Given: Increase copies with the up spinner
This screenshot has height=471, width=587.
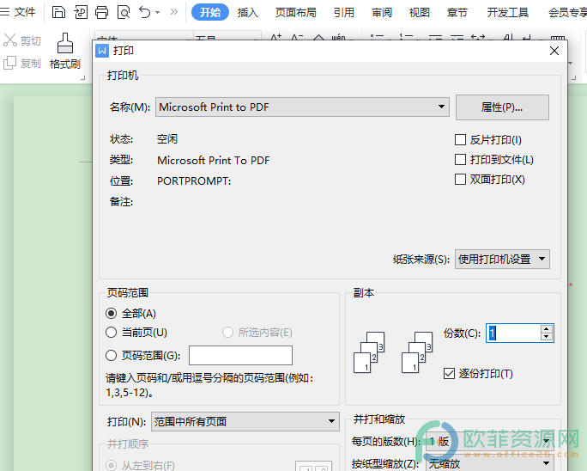Looking at the screenshot, I should (546, 329).
